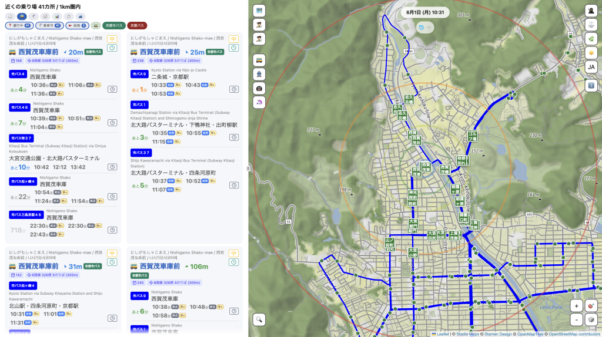Open the Stadia Maps attribution link
This screenshot has height=337, width=602.
[x=467, y=334]
